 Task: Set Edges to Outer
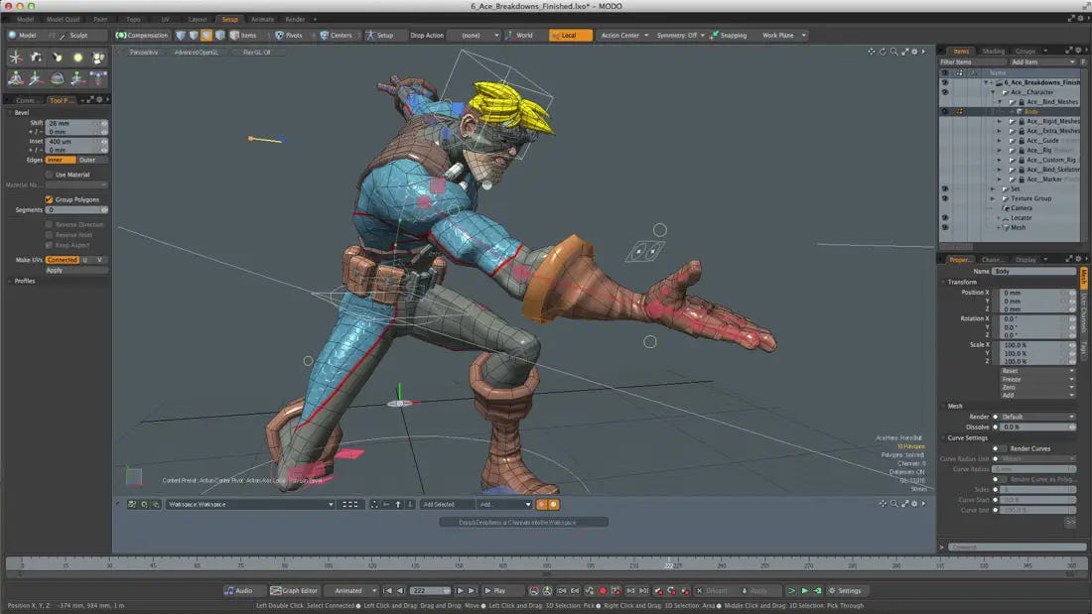pyautogui.click(x=90, y=160)
